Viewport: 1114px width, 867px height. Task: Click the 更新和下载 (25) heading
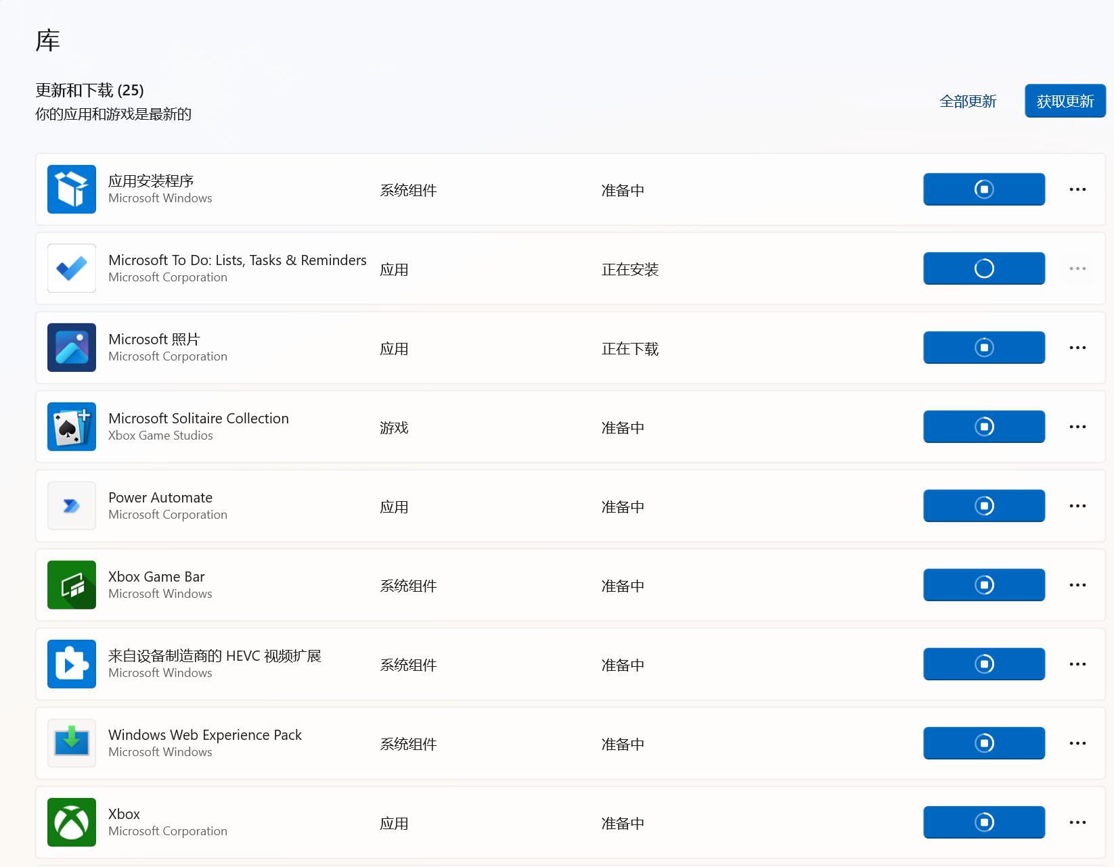point(89,90)
